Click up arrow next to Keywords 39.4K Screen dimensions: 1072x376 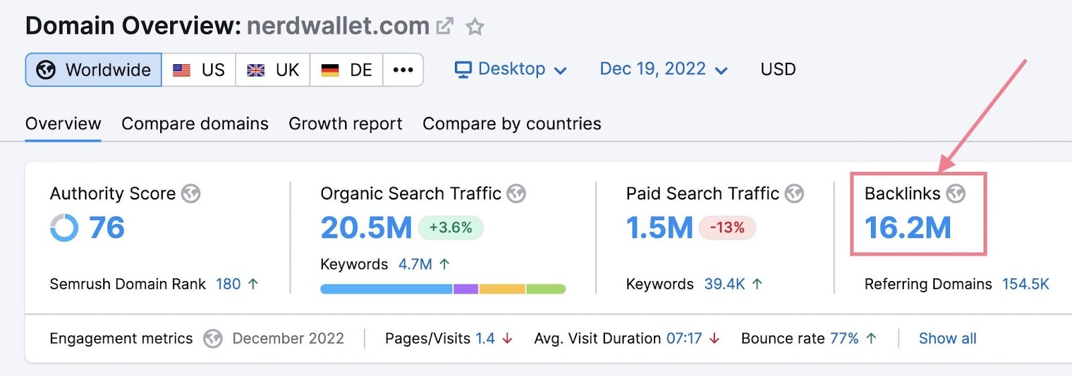coord(757,284)
